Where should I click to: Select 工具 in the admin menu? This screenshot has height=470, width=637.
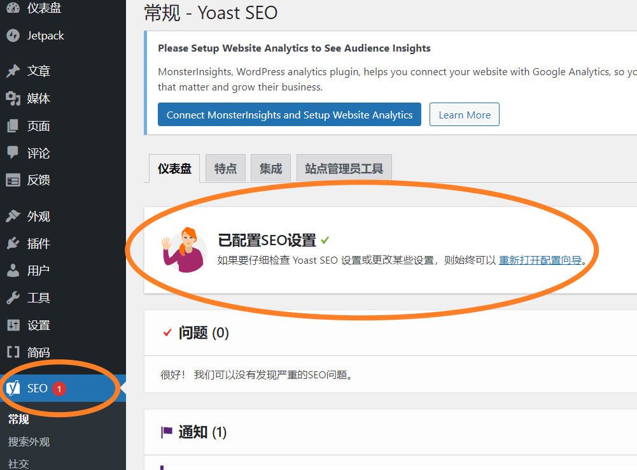[63, 297]
